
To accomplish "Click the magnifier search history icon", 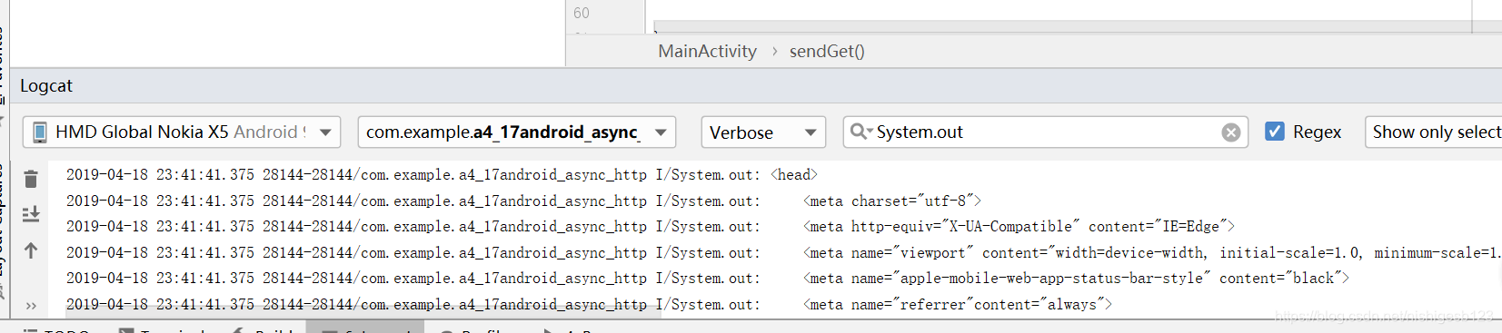I will point(860,132).
